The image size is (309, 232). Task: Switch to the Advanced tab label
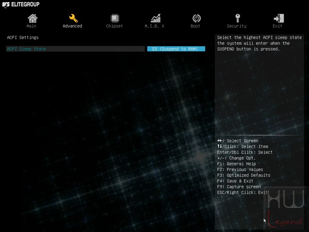(x=72, y=26)
